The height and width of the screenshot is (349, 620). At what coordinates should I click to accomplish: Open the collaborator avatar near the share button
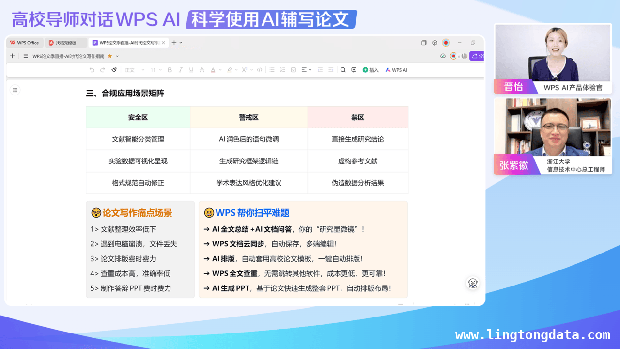pos(453,56)
